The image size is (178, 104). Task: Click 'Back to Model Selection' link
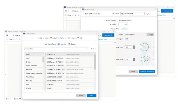(x=92, y=14)
